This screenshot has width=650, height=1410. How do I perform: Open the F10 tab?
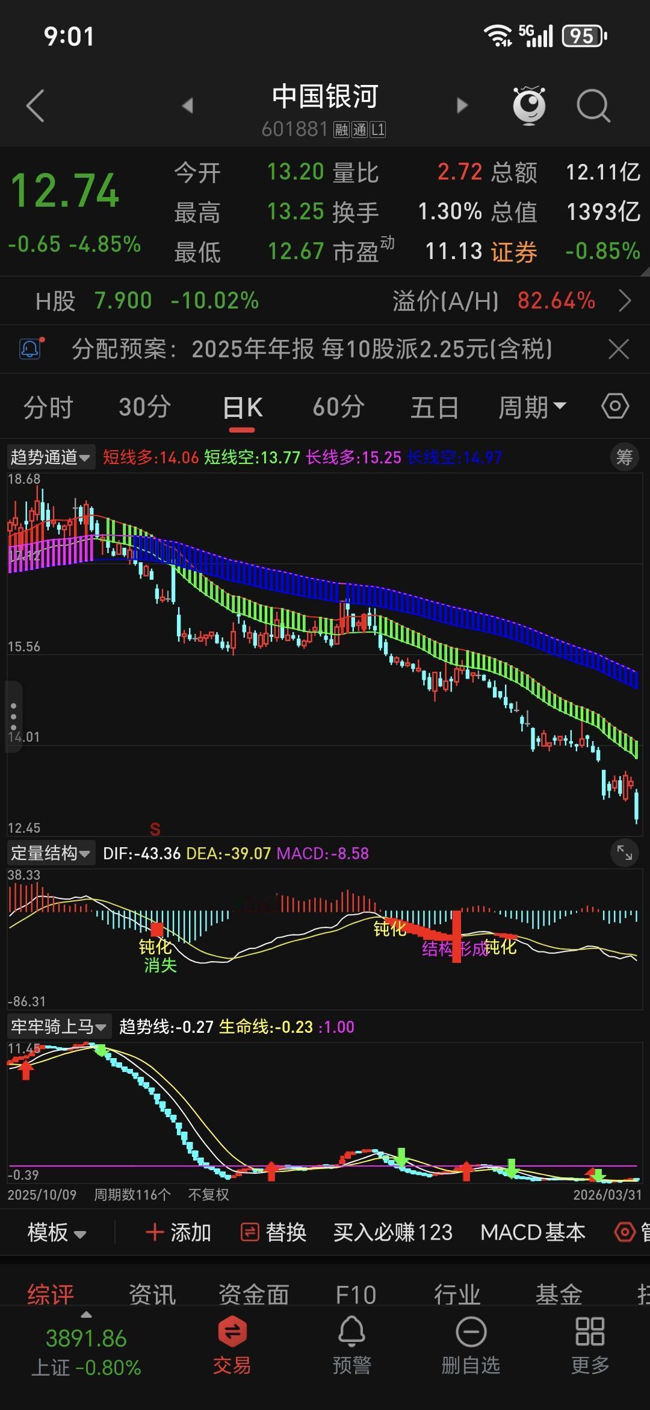coord(356,1294)
